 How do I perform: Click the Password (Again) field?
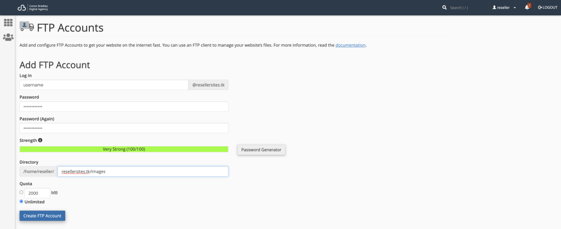pyautogui.click(x=124, y=128)
